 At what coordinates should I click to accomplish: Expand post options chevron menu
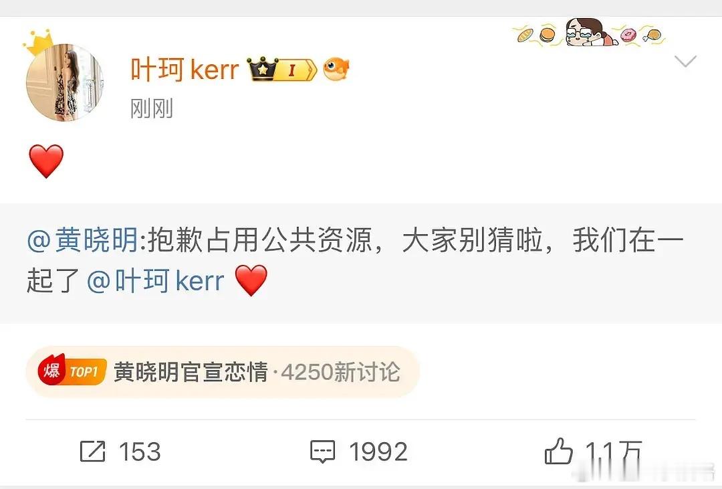(685, 62)
